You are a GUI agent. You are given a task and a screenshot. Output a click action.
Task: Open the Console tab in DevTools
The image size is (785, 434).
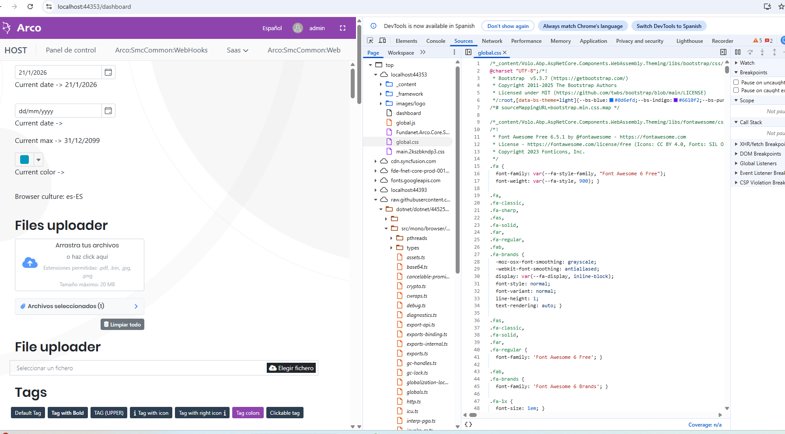click(436, 41)
